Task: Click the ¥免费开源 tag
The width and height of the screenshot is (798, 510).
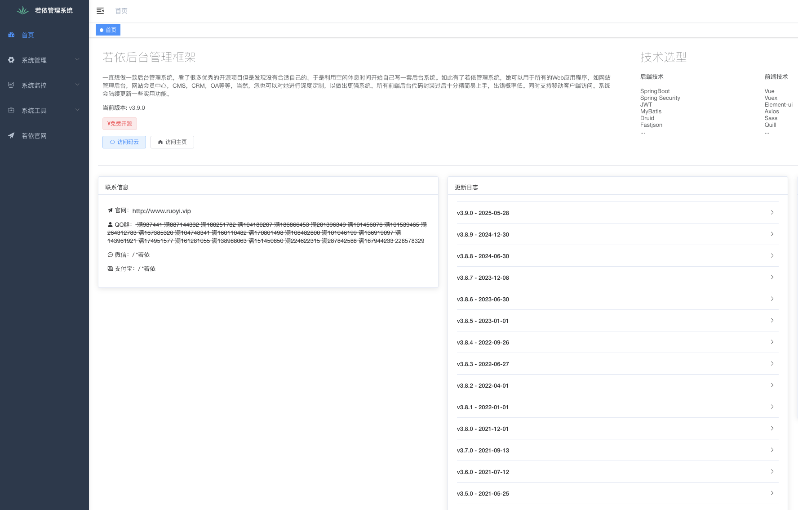Action: tap(120, 124)
